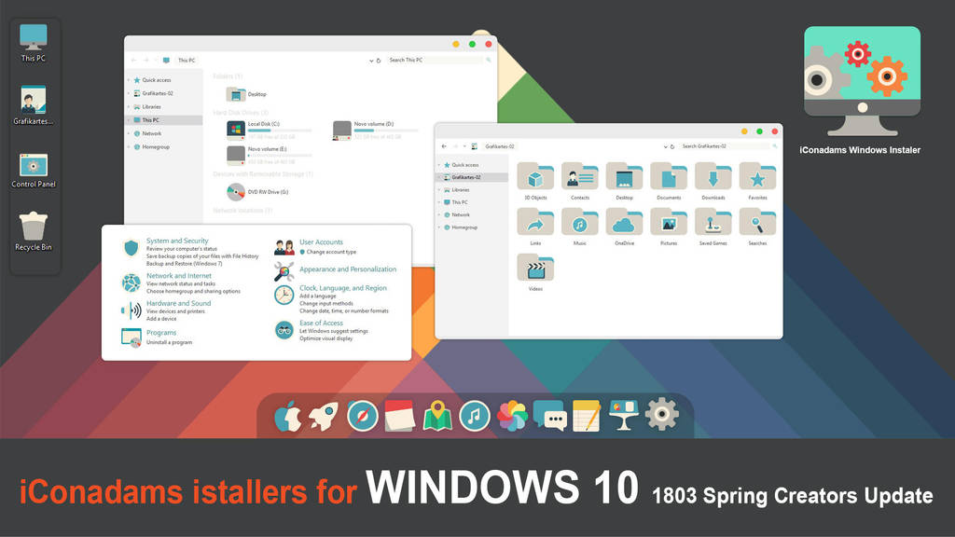Image resolution: width=955 pixels, height=537 pixels.
Task: Select the Downloads folder
Action: [713, 181]
